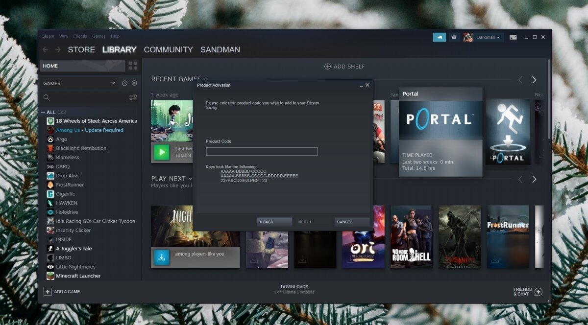Viewport: 588px width, 325px height.
Task: Click the download icon on the FrostRunner thumbnail
Action: pyautogui.click(x=496, y=259)
